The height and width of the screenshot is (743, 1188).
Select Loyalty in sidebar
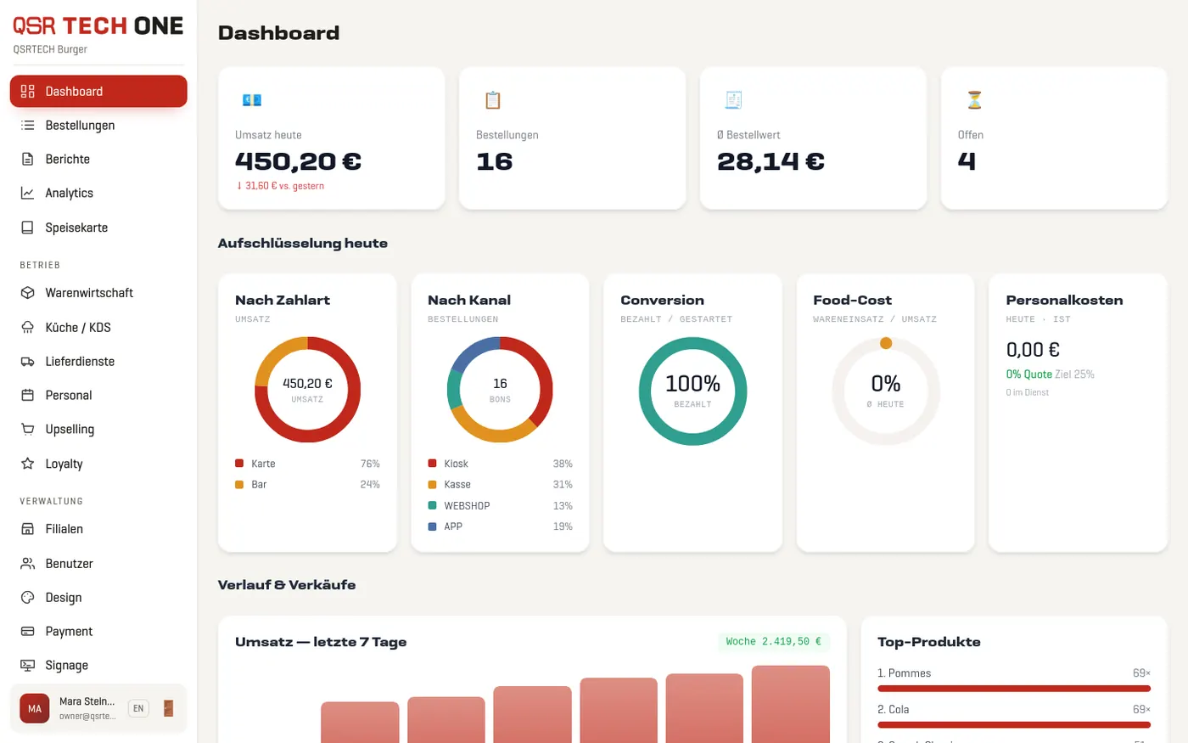[98, 464]
